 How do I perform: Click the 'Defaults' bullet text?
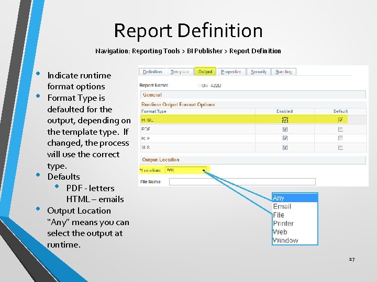64,177
